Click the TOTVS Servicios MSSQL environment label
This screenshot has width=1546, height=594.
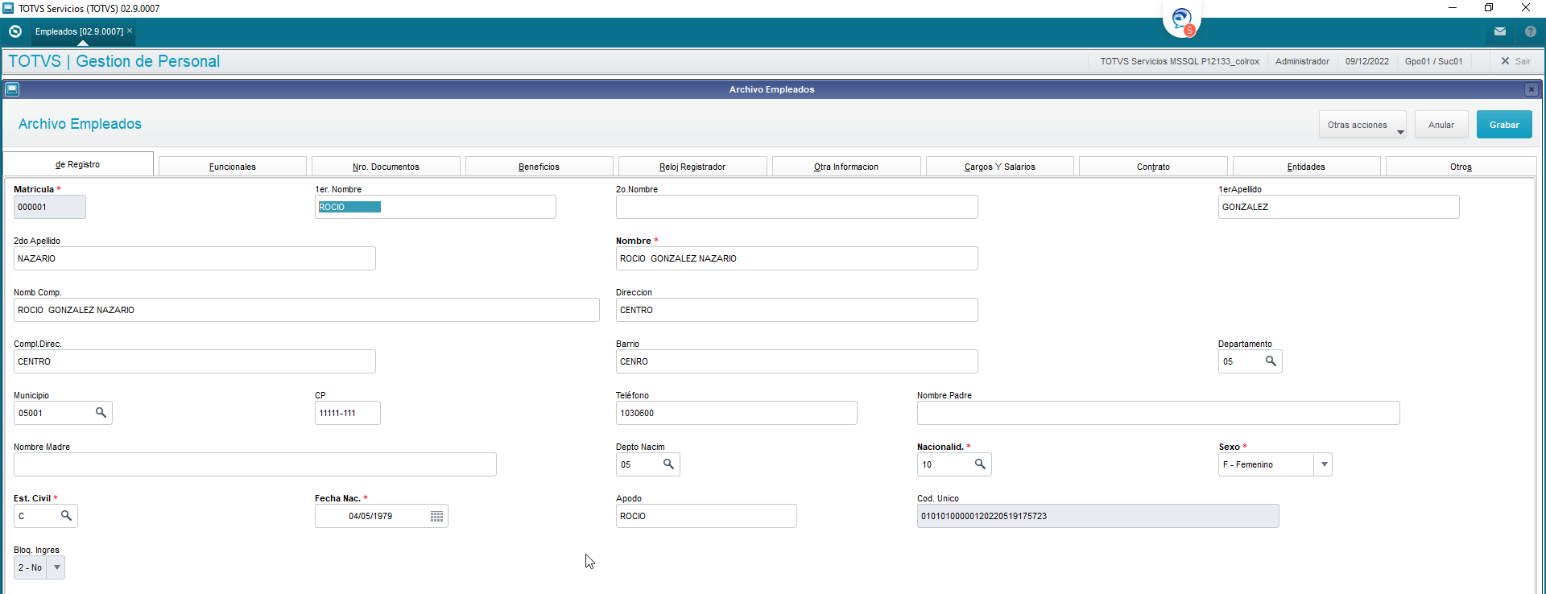(x=1180, y=61)
